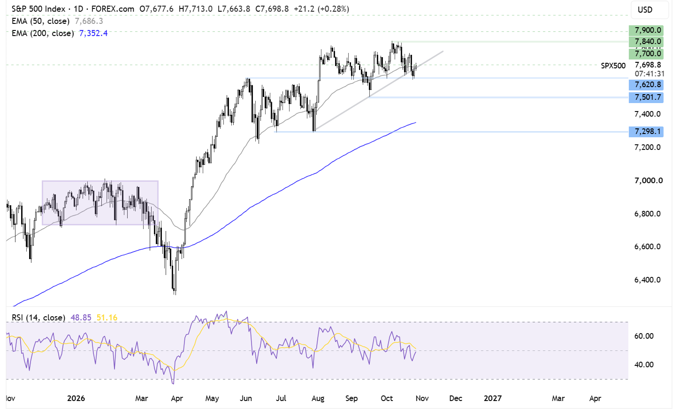Click the USD currency button

pyautogui.click(x=650, y=9)
